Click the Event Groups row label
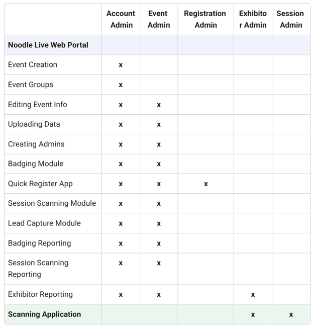Viewport: 315px width, 326px height. pos(31,85)
